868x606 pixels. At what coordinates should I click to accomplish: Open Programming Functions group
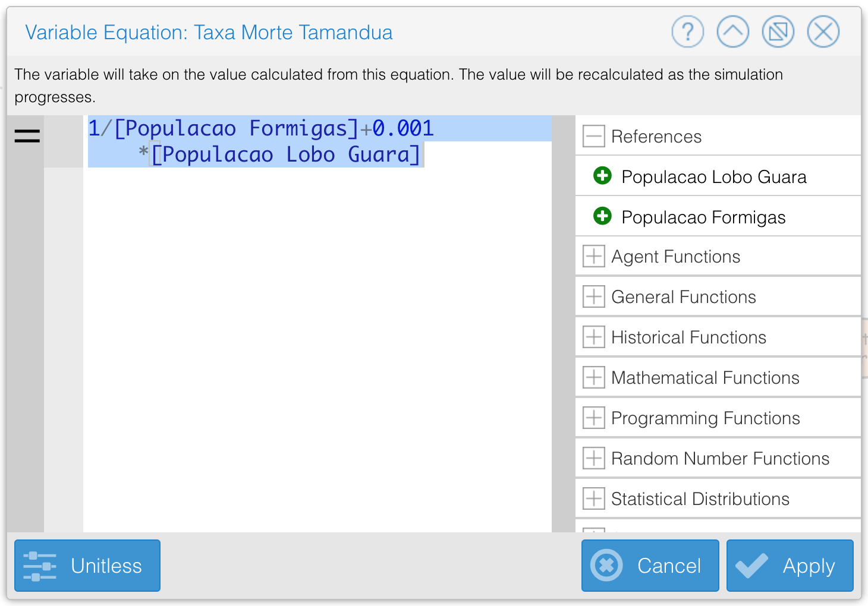click(594, 418)
